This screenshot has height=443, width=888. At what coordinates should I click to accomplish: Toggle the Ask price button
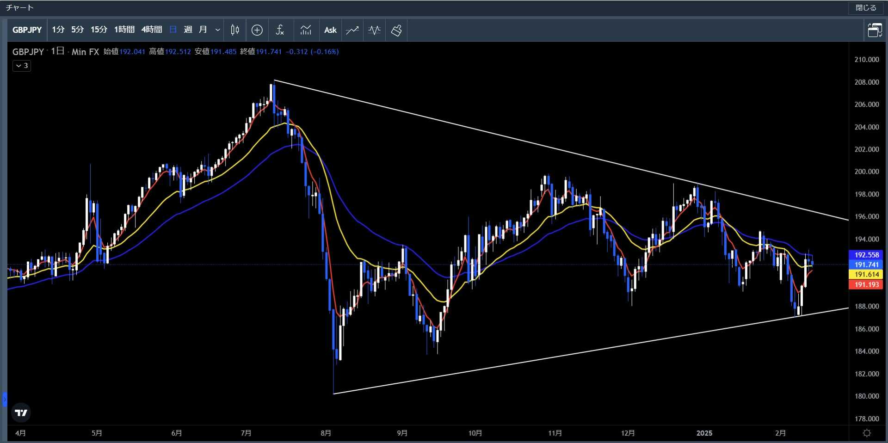tap(330, 30)
